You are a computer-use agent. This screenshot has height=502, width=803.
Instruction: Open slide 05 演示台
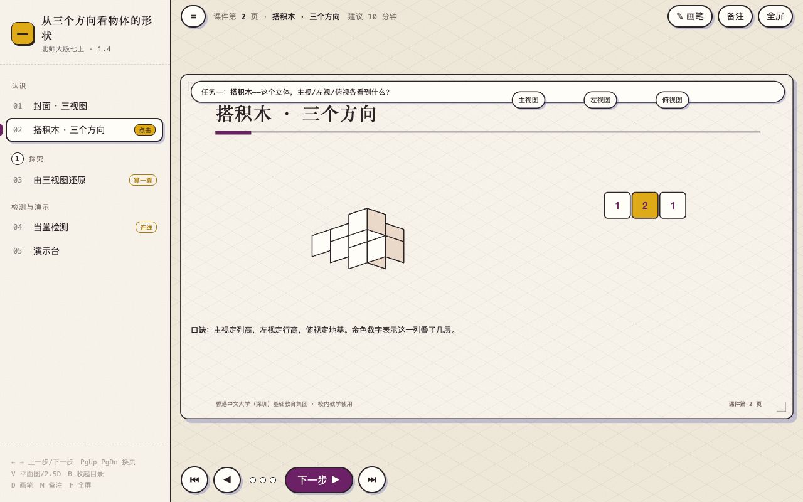pos(85,251)
